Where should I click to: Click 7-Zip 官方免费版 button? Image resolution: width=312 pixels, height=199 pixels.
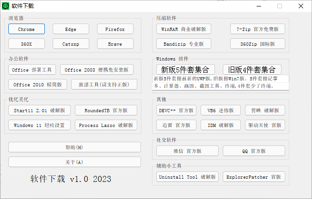tap(257, 29)
